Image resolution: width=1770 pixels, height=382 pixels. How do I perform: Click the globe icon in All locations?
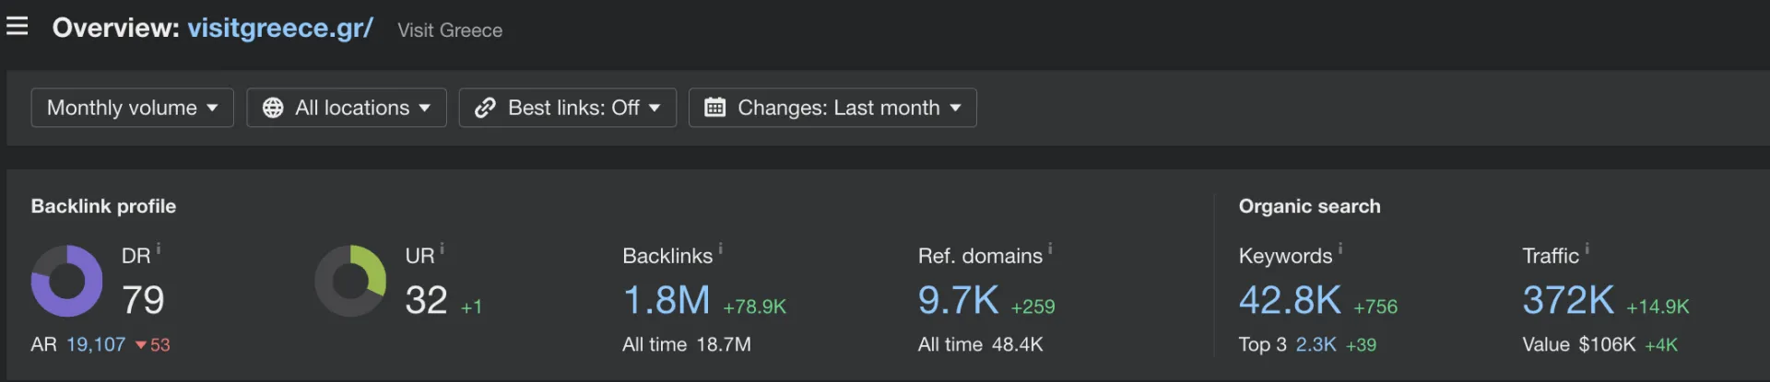click(x=273, y=108)
